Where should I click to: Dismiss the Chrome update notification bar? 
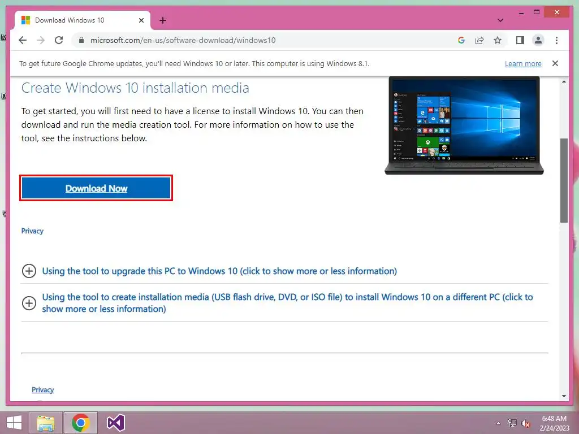tap(555, 63)
